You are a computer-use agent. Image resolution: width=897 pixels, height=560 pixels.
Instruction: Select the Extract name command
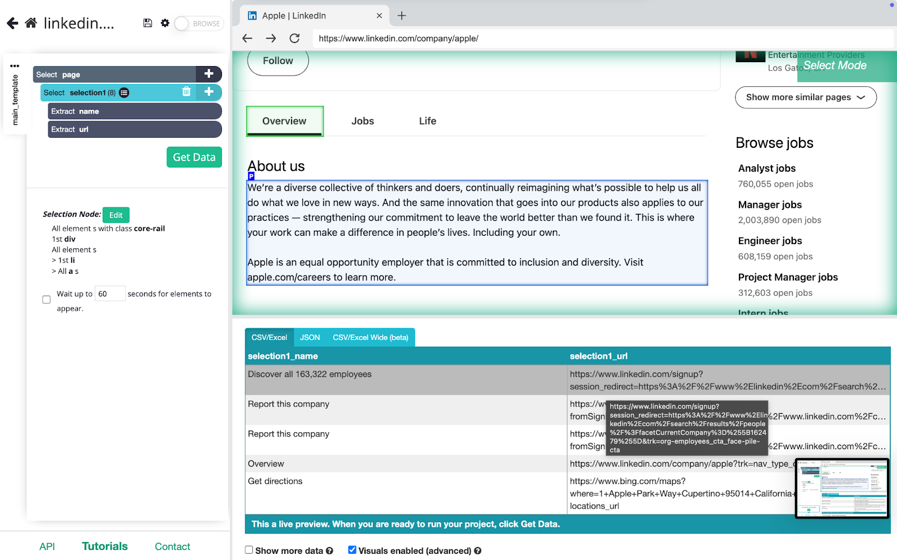tap(135, 111)
